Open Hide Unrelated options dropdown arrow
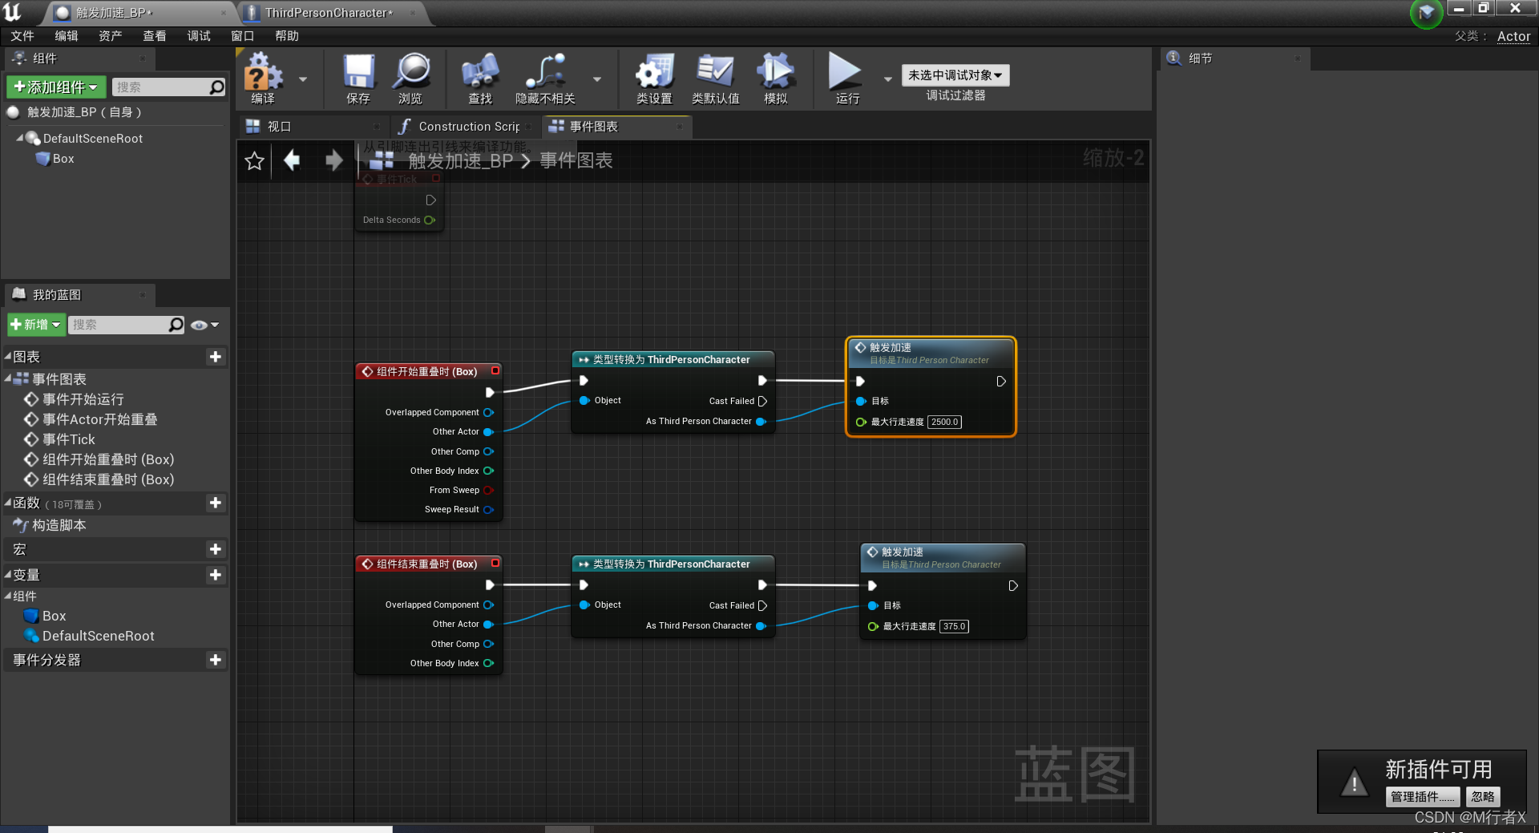The height and width of the screenshot is (833, 1539). tap(597, 79)
